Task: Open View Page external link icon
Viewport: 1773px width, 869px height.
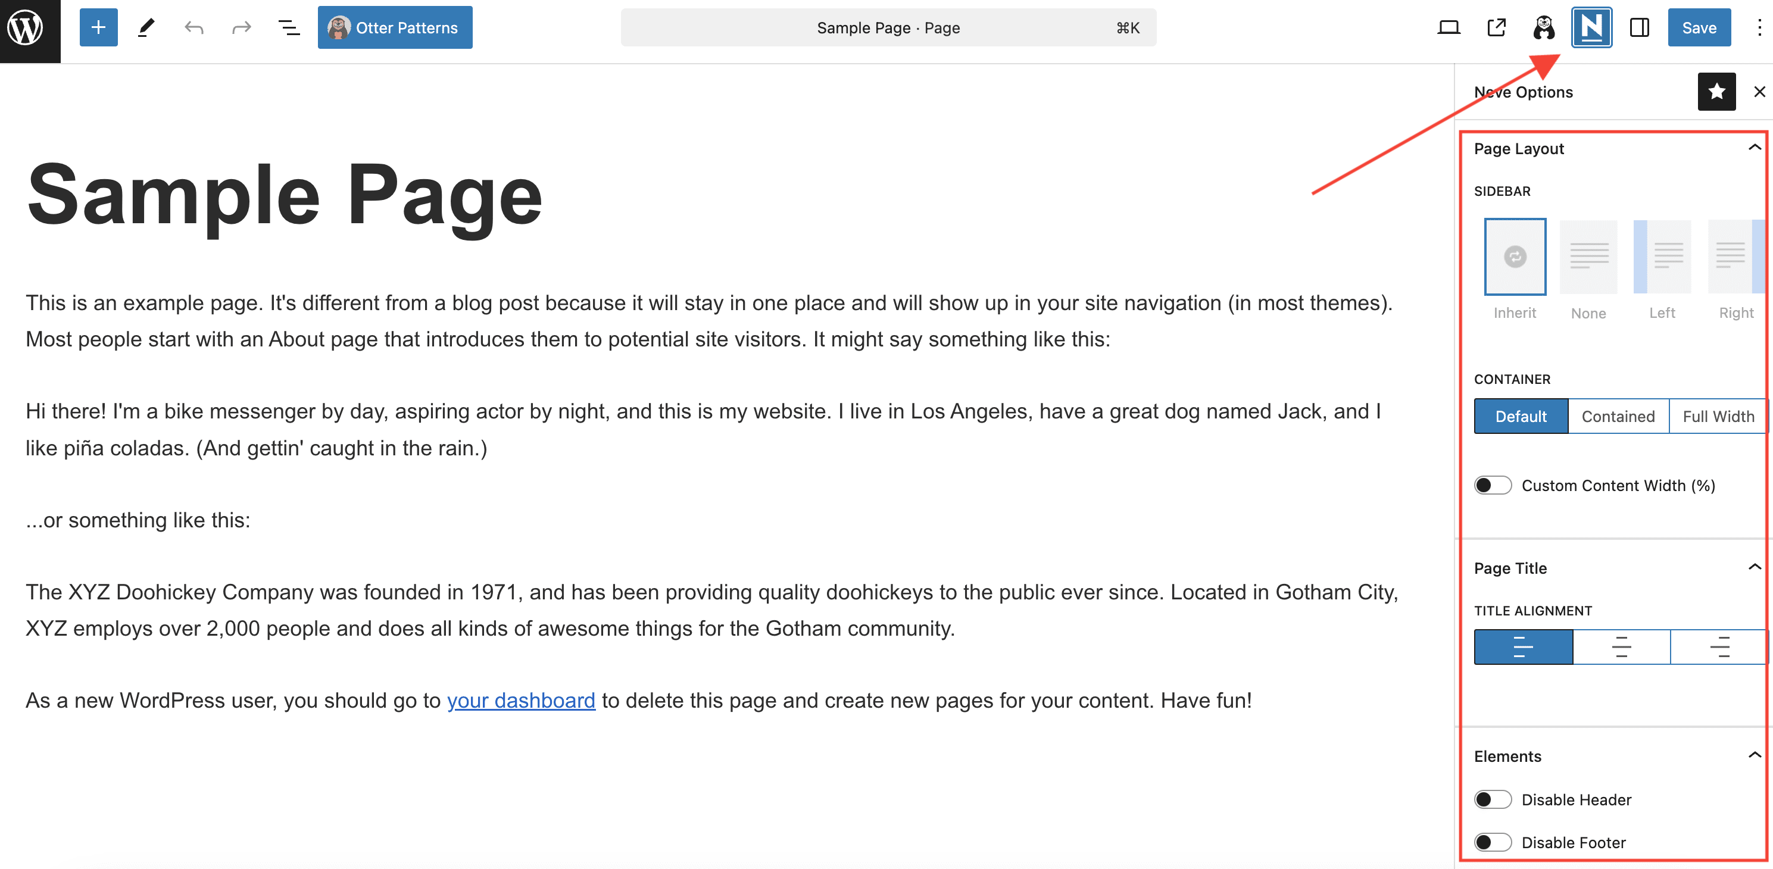Action: point(1496,28)
